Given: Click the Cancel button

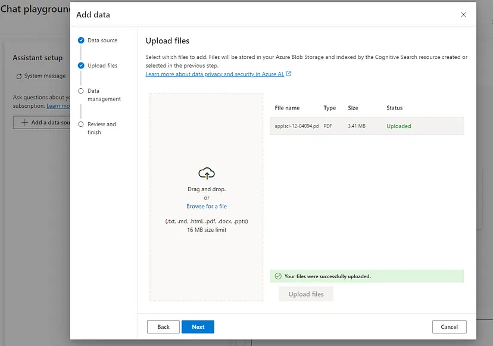Looking at the screenshot, I should (449, 327).
